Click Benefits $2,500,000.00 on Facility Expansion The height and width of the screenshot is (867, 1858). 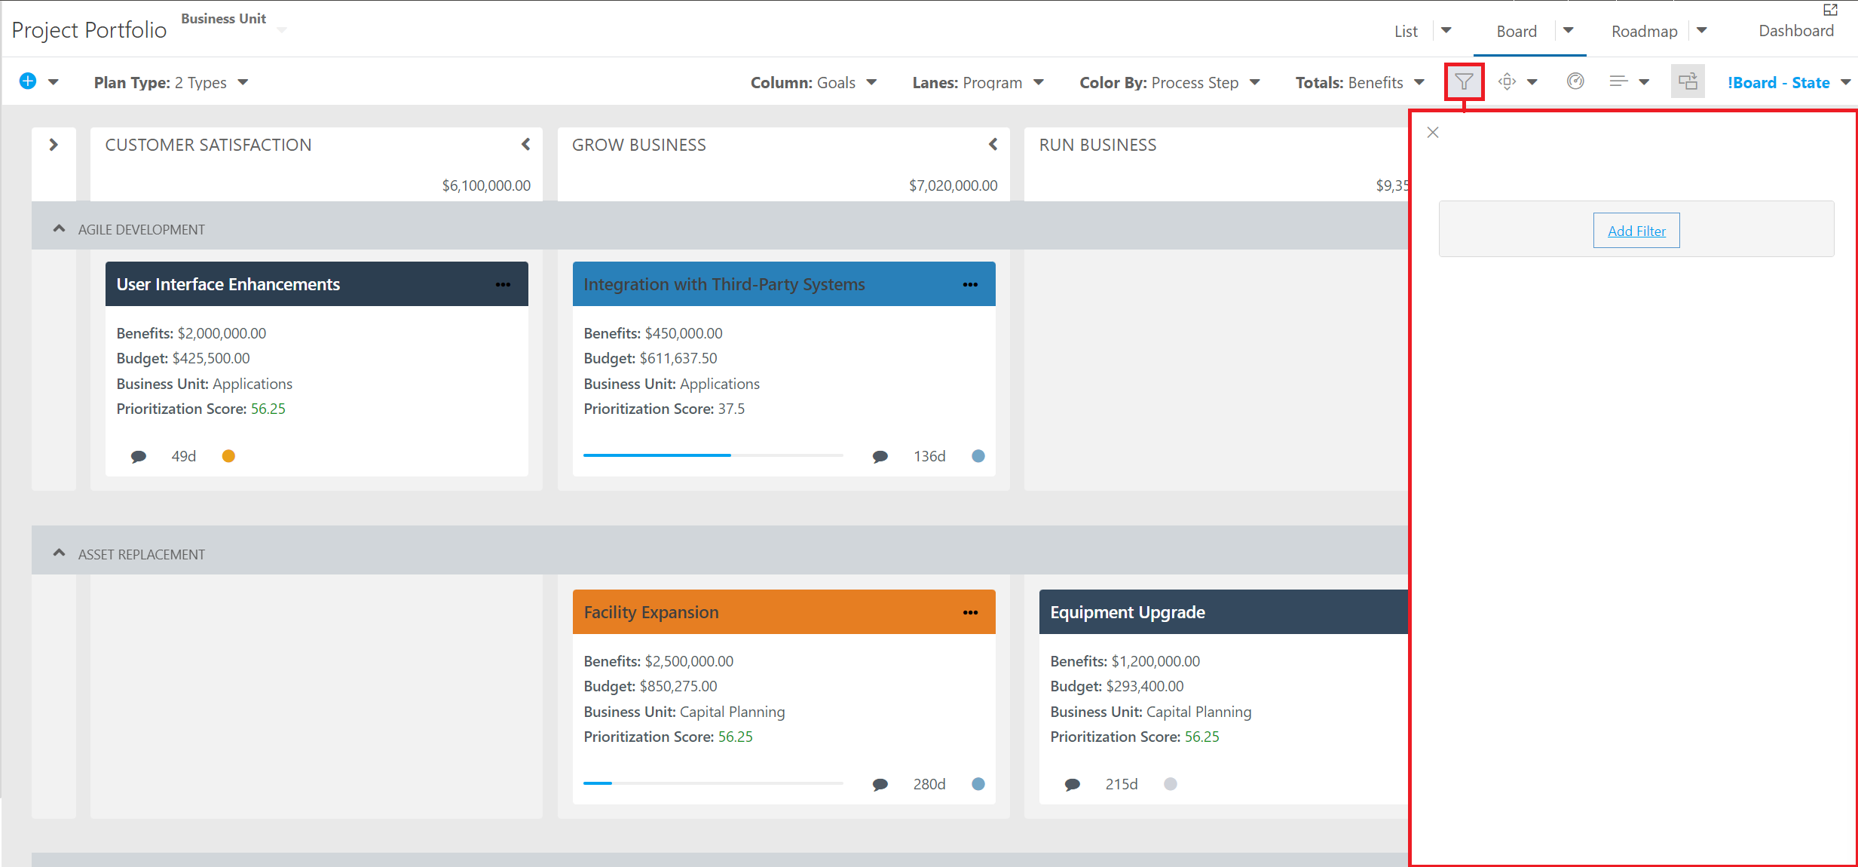pyautogui.click(x=658, y=661)
